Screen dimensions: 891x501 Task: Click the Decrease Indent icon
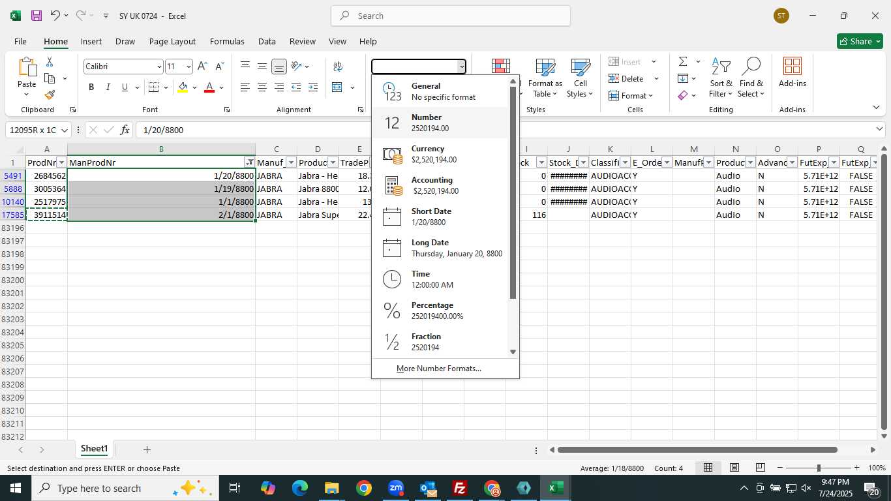click(x=296, y=87)
